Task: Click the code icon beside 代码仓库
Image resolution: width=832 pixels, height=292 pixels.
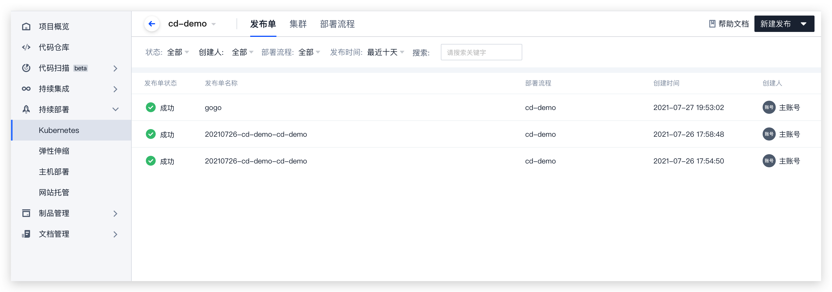Action: point(26,47)
